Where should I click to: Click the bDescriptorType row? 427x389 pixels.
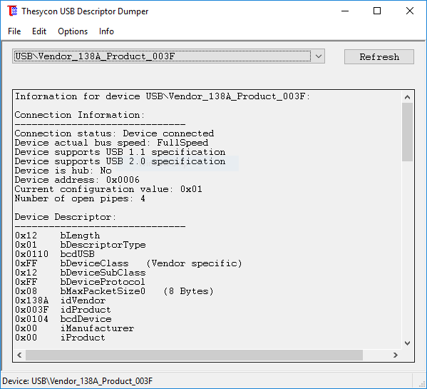(x=80, y=245)
